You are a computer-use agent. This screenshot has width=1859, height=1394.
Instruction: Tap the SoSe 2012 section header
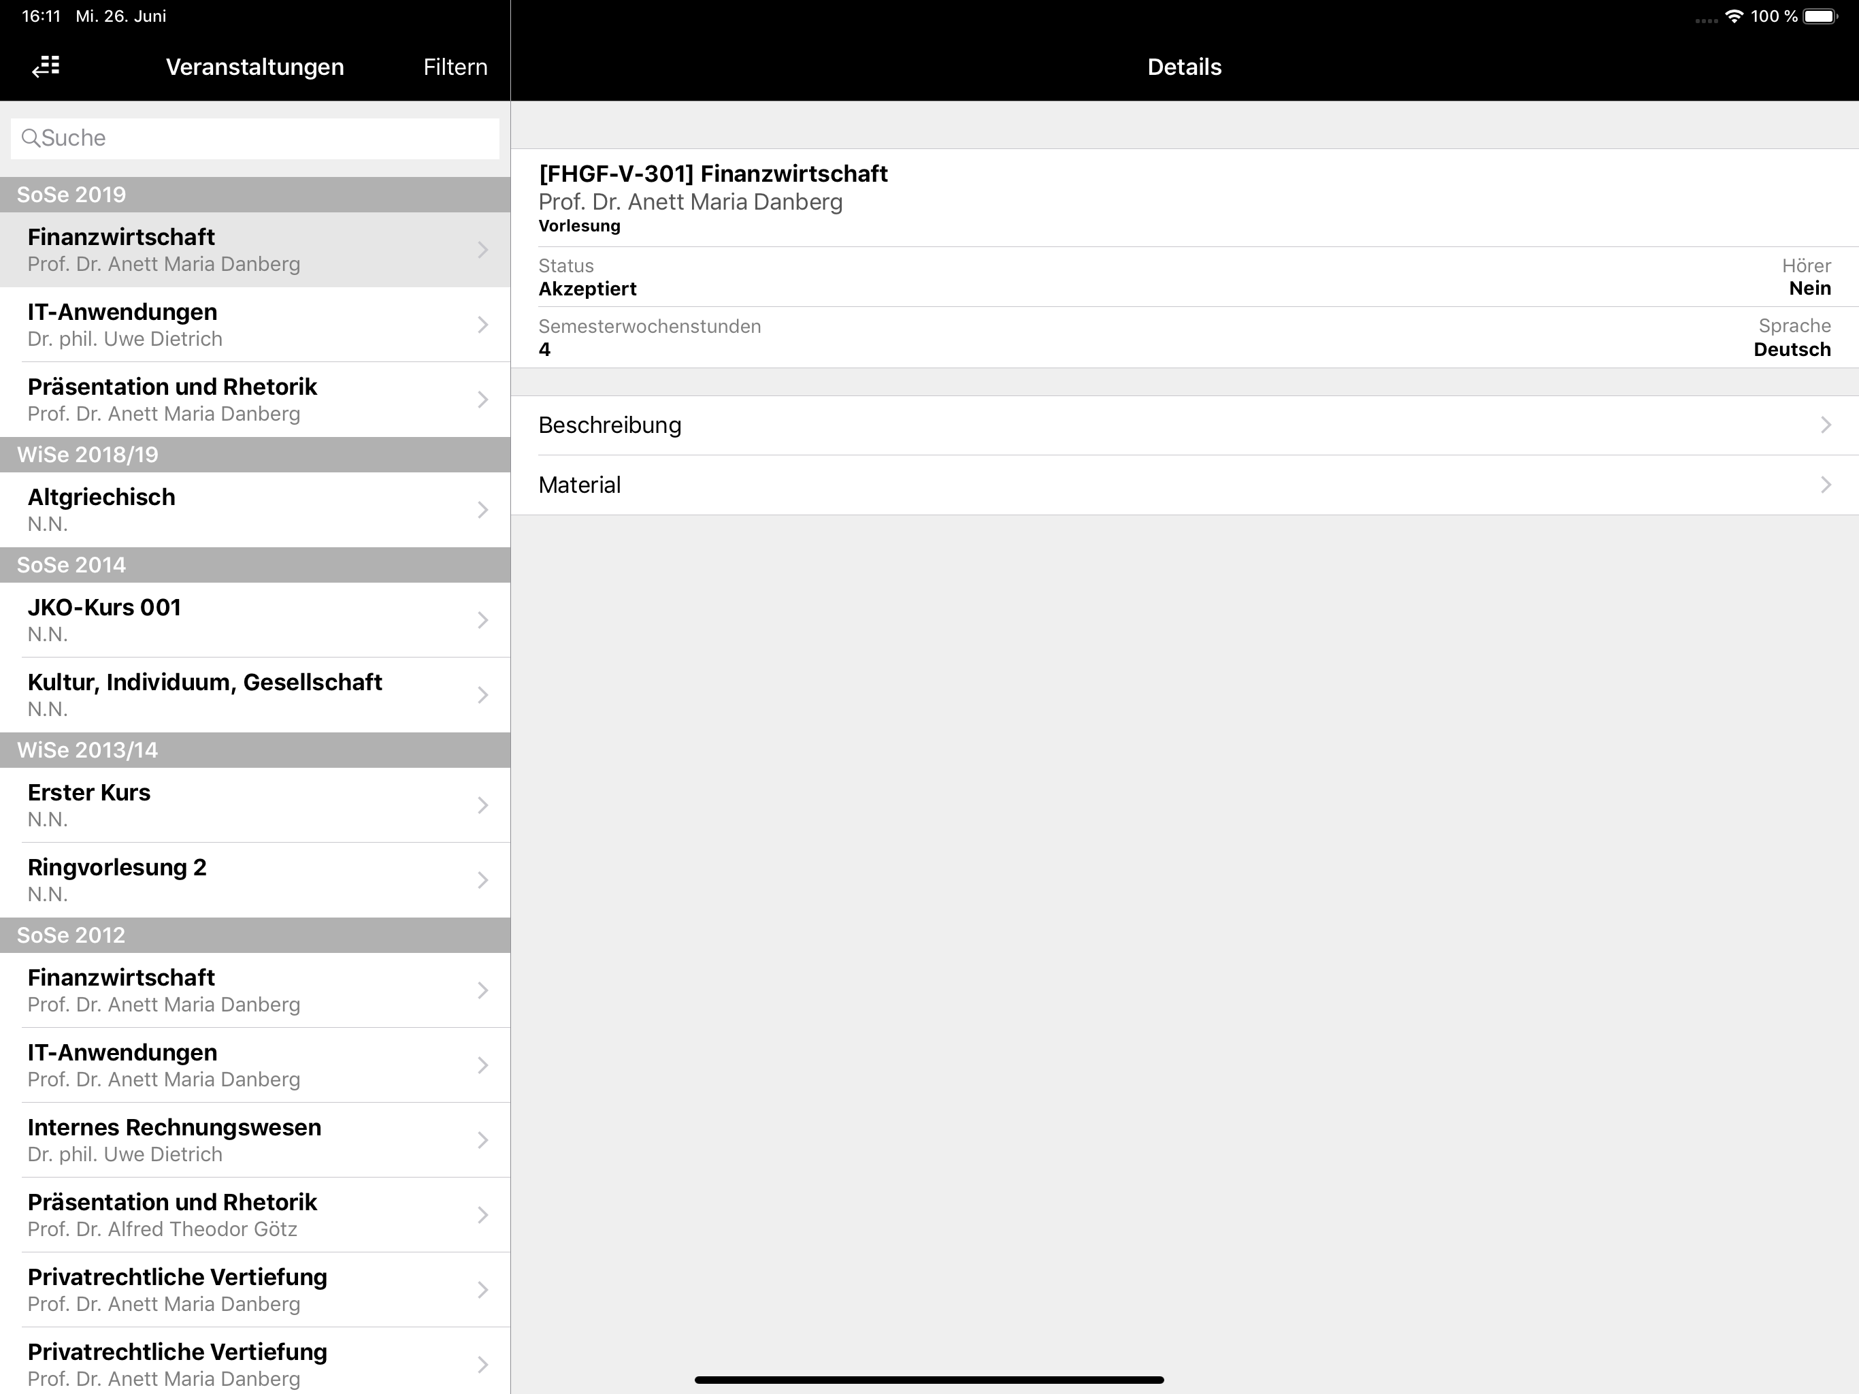(254, 934)
